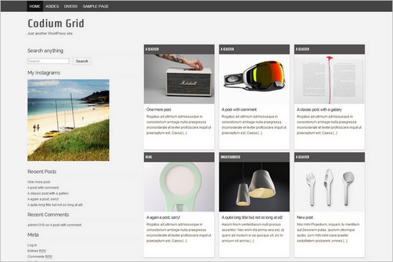This screenshot has width=393, height=262.
Task: Click the 'Recent Posts' heading
Action: [x=42, y=171]
